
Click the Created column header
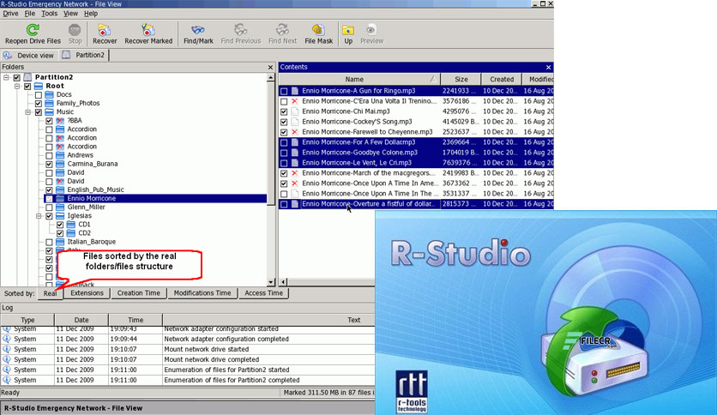[502, 79]
